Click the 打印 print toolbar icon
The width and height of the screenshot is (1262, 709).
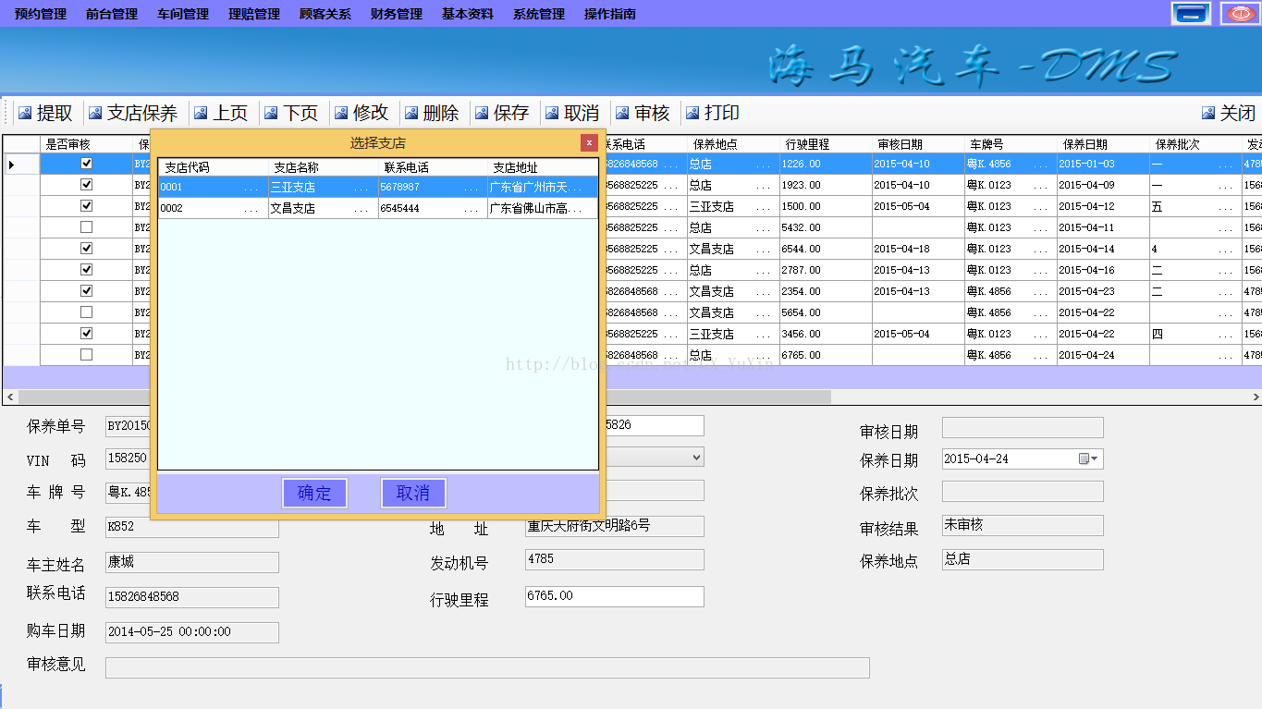692,113
